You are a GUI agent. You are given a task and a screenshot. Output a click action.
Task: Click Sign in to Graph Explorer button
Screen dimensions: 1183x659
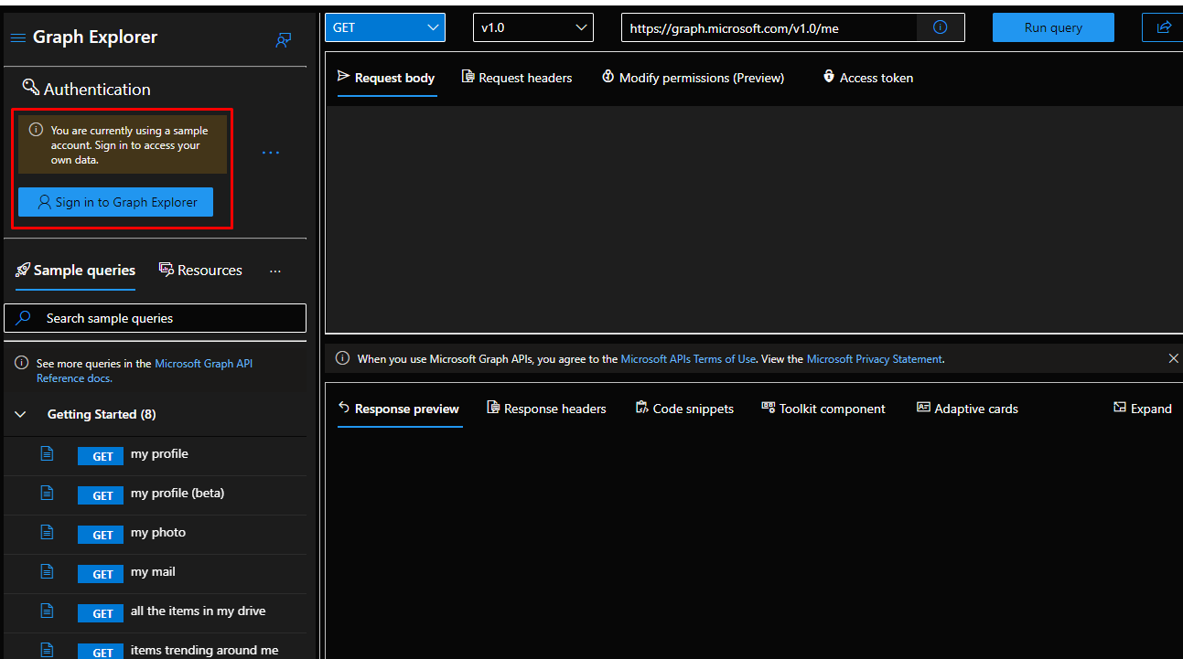click(115, 202)
